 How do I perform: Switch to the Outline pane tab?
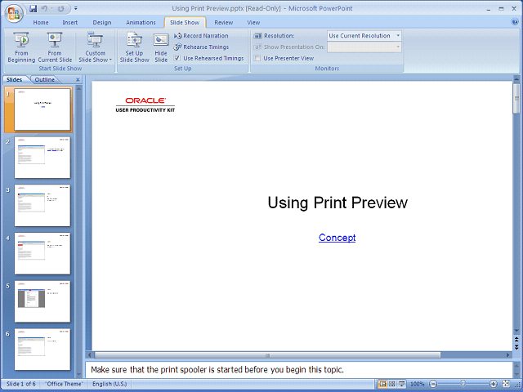(x=45, y=80)
